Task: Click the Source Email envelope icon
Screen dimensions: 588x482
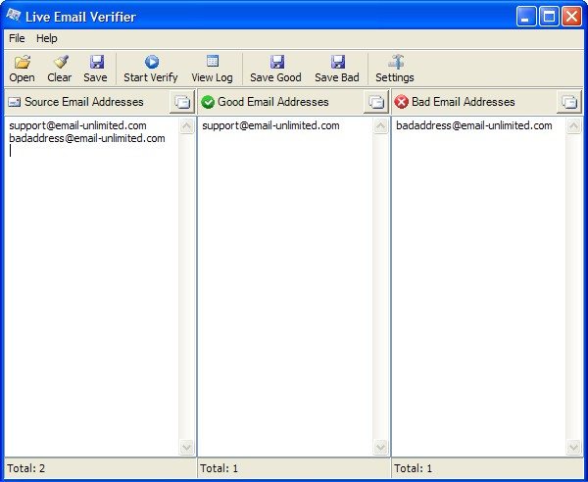Action: 15,102
